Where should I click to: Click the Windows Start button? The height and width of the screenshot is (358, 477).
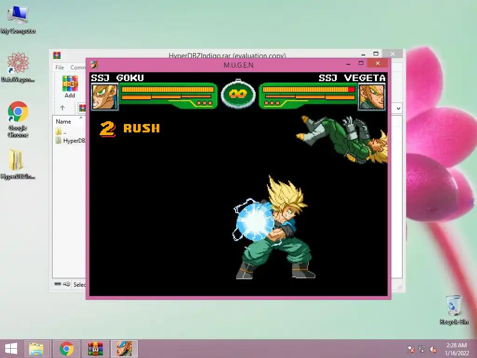tap(11, 349)
